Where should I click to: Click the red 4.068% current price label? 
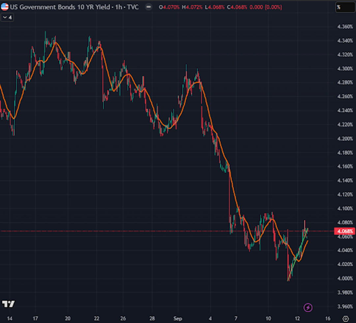[x=345, y=231]
